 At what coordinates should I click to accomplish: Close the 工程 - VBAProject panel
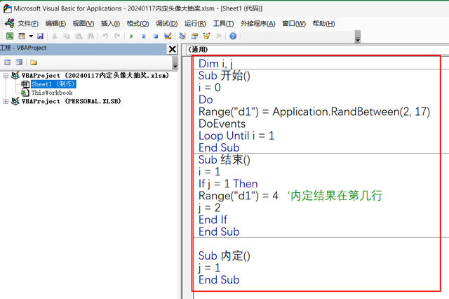[x=173, y=49]
